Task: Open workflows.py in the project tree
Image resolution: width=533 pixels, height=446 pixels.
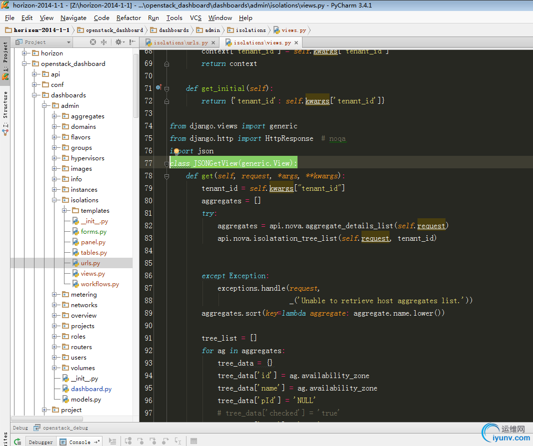Action: [99, 284]
